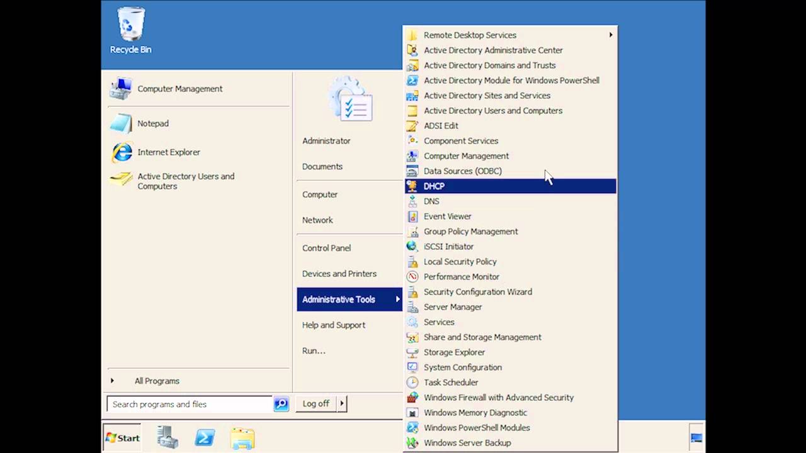This screenshot has width=806, height=453.
Task: Open Windows Explorer from the taskbar
Action: [x=242, y=438]
